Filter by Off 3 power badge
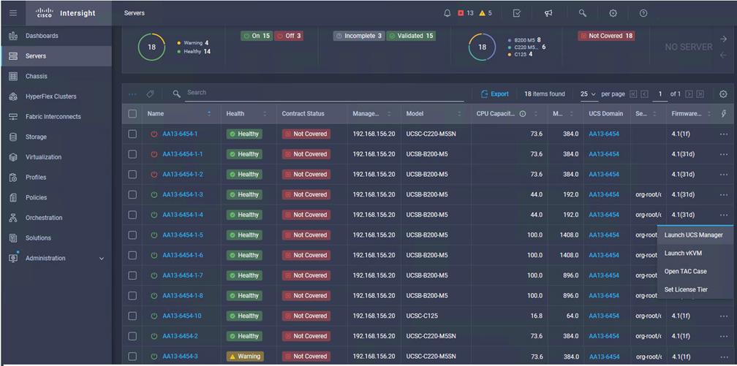Image resolution: width=737 pixels, height=366 pixels. tap(289, 36)
